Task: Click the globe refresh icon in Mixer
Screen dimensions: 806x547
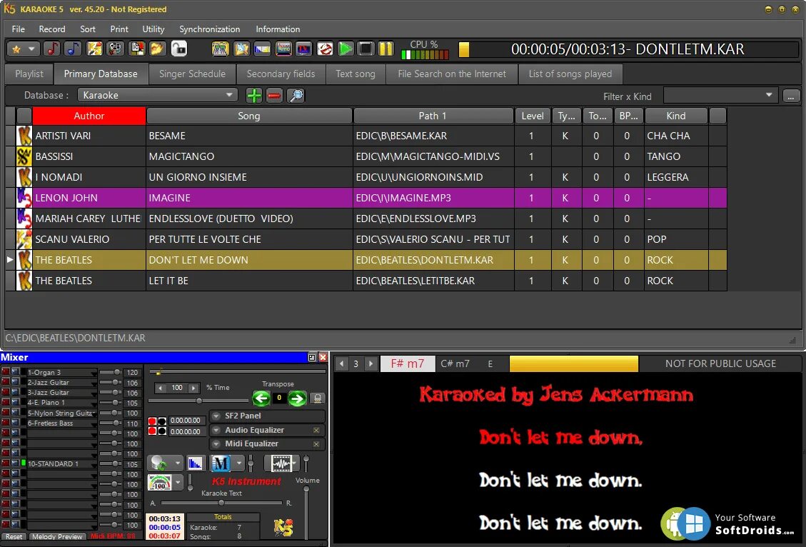Action: (x=160, y=463)
